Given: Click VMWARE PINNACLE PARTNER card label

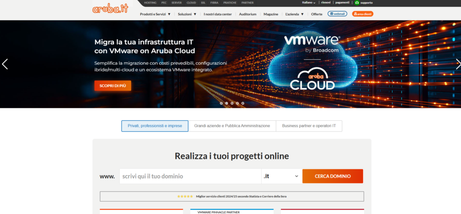Looking at the screenshot, I should [x=218, y=212].
